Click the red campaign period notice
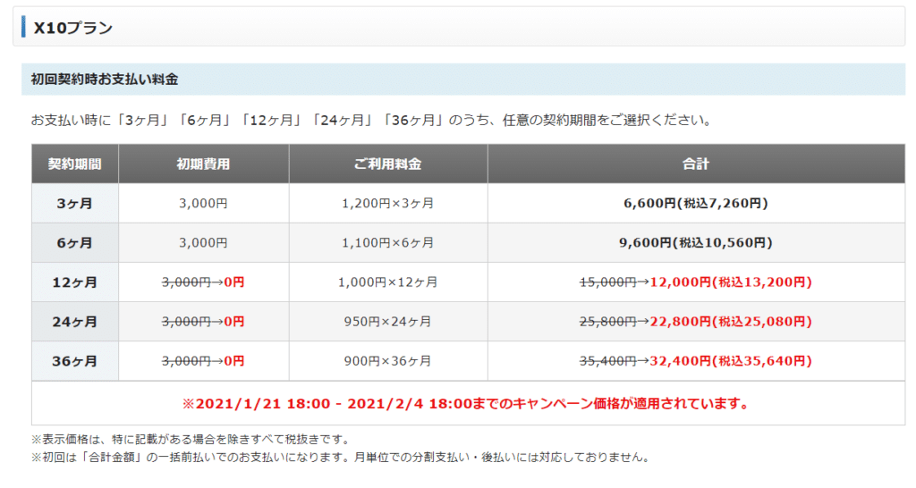The width and height of the screenshot is (916, 488). [466, 404]
